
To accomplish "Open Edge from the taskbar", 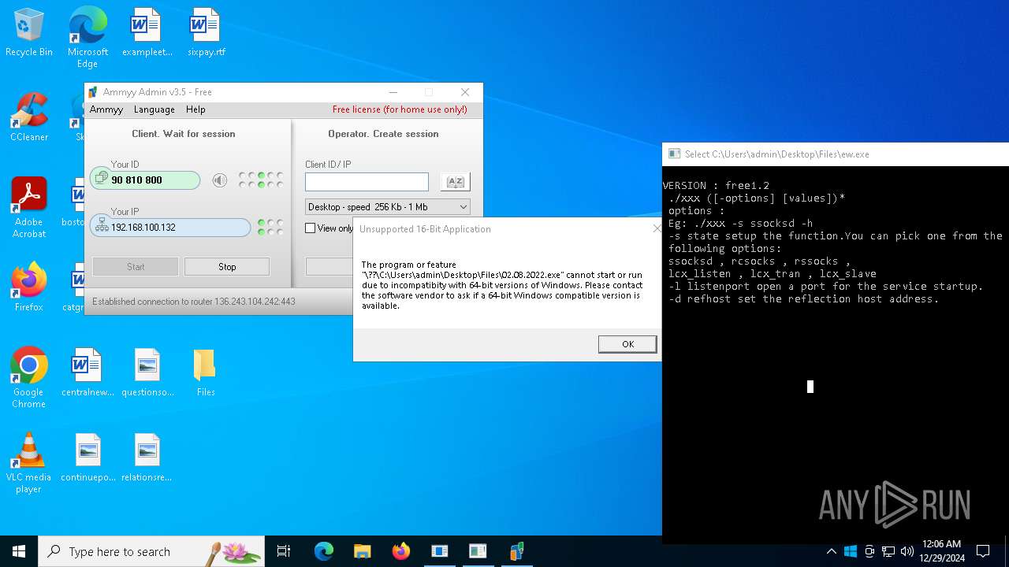I will (x=324, y=551).
